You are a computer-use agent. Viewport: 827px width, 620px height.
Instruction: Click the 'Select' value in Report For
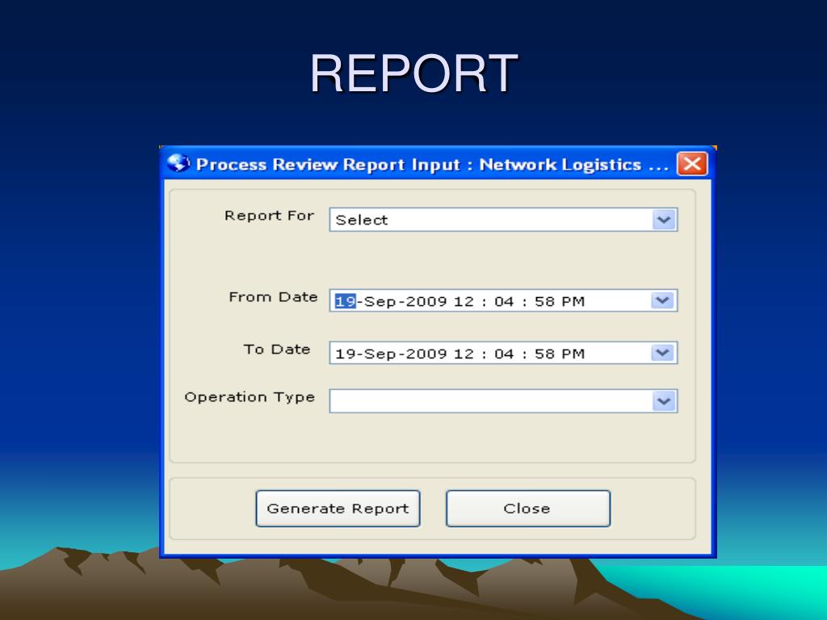[x=361, y=220]
